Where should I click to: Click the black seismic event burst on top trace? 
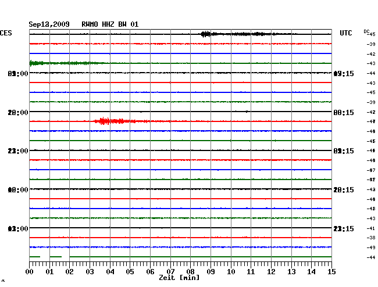(206, 34)
